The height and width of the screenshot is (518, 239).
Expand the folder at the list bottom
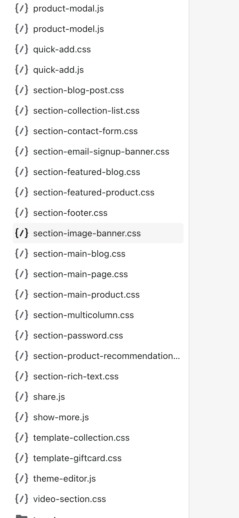pos(22,516)
